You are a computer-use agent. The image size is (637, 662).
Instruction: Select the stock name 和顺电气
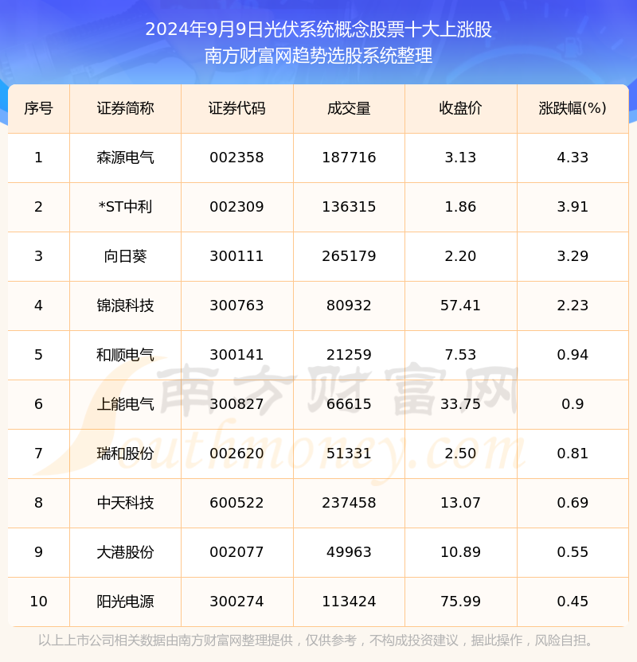(x=125, y=355)
